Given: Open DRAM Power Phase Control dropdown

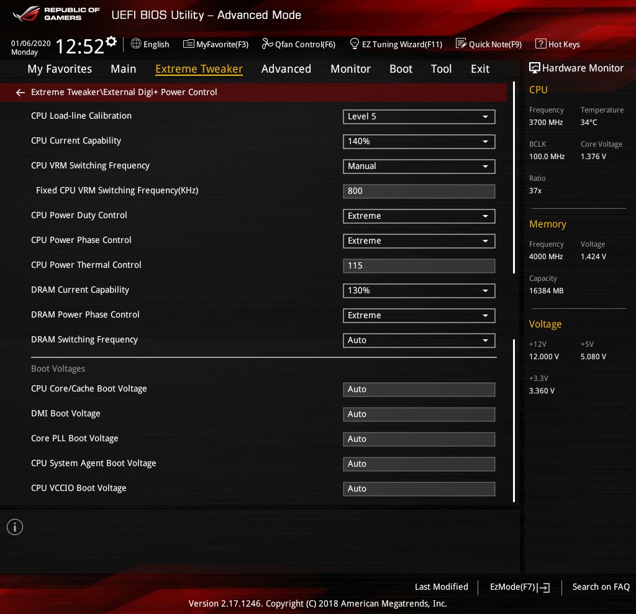Looking at the screenshot, I should pyautogui.click(x=419, y=316).
